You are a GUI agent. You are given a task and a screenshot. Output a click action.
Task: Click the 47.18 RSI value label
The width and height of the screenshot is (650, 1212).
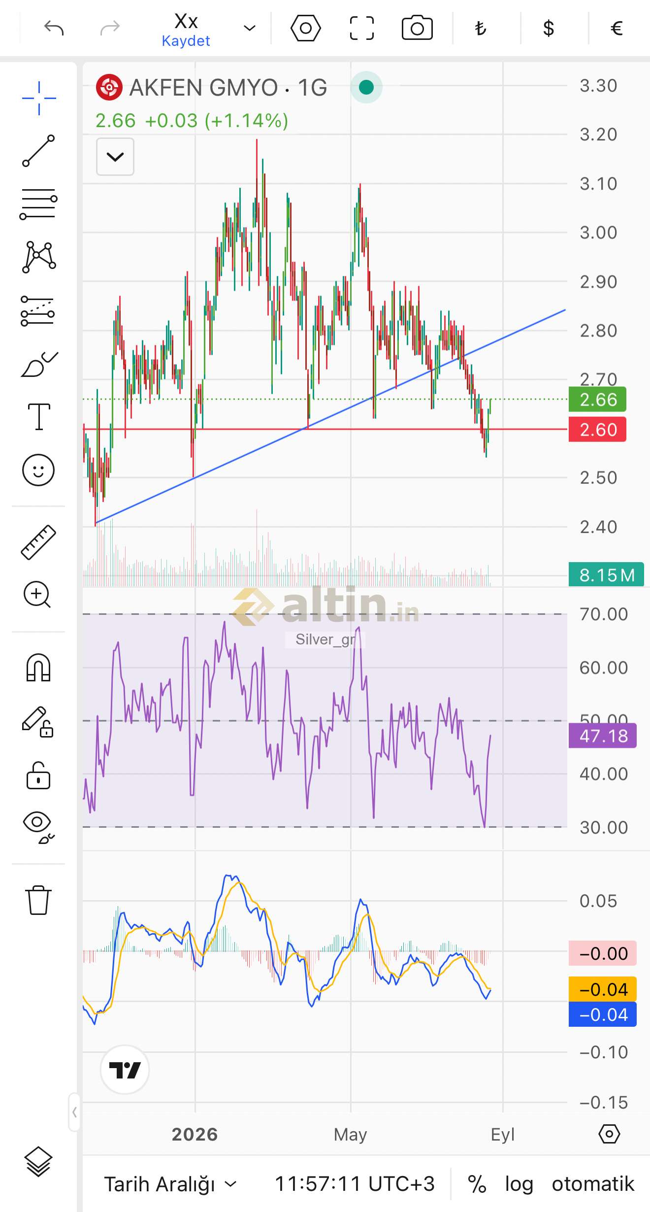pos(603,736)
